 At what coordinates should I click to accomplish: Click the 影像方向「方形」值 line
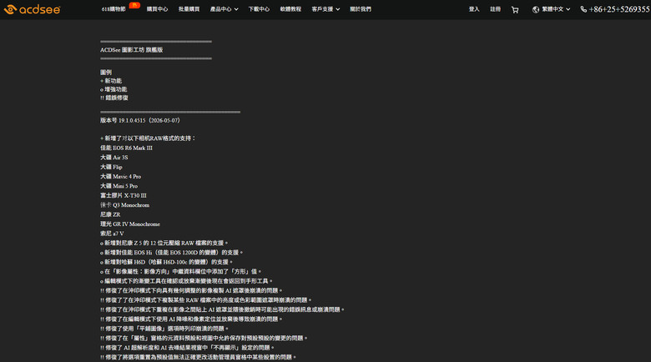pyautogui.click(x=181, y=272)
